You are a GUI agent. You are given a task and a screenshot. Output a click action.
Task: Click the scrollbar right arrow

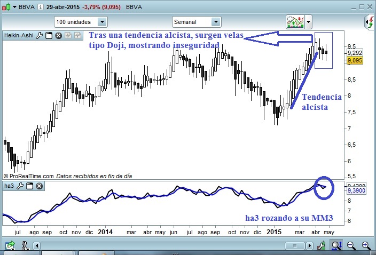[x=310, y=245]
